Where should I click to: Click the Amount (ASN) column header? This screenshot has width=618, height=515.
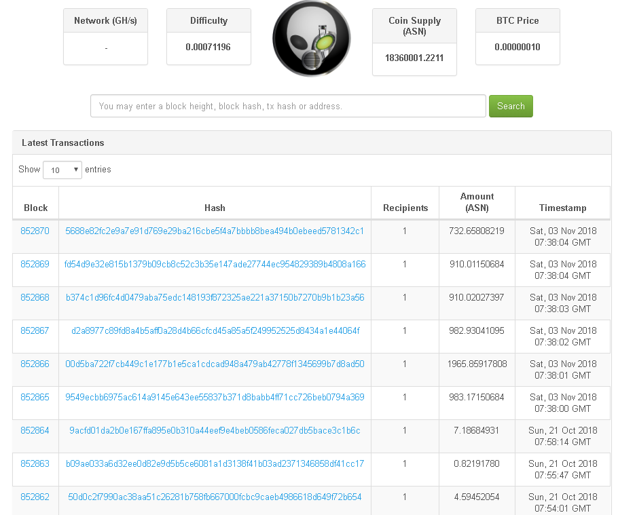[477, 202]
